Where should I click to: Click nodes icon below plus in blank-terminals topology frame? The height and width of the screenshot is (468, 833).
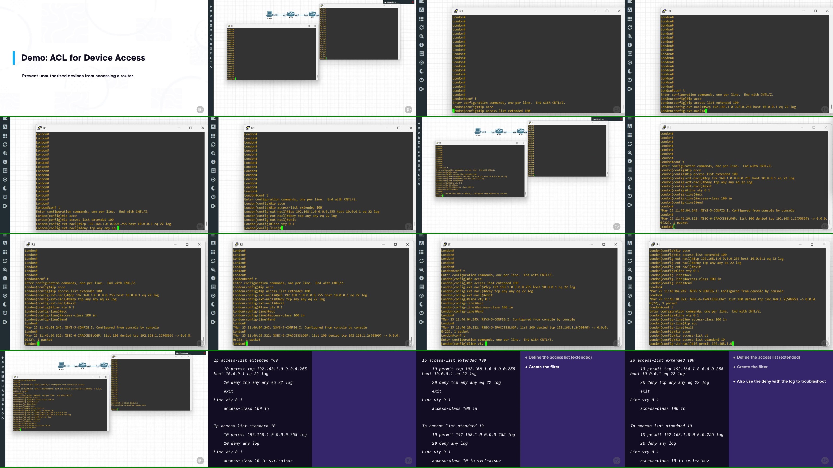(211, 11)
